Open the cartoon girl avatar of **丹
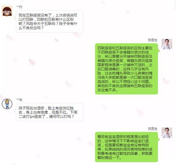 tap(7, 11)
